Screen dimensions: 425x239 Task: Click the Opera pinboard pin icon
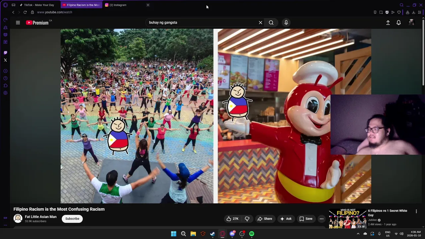click(x=375, y=12)
